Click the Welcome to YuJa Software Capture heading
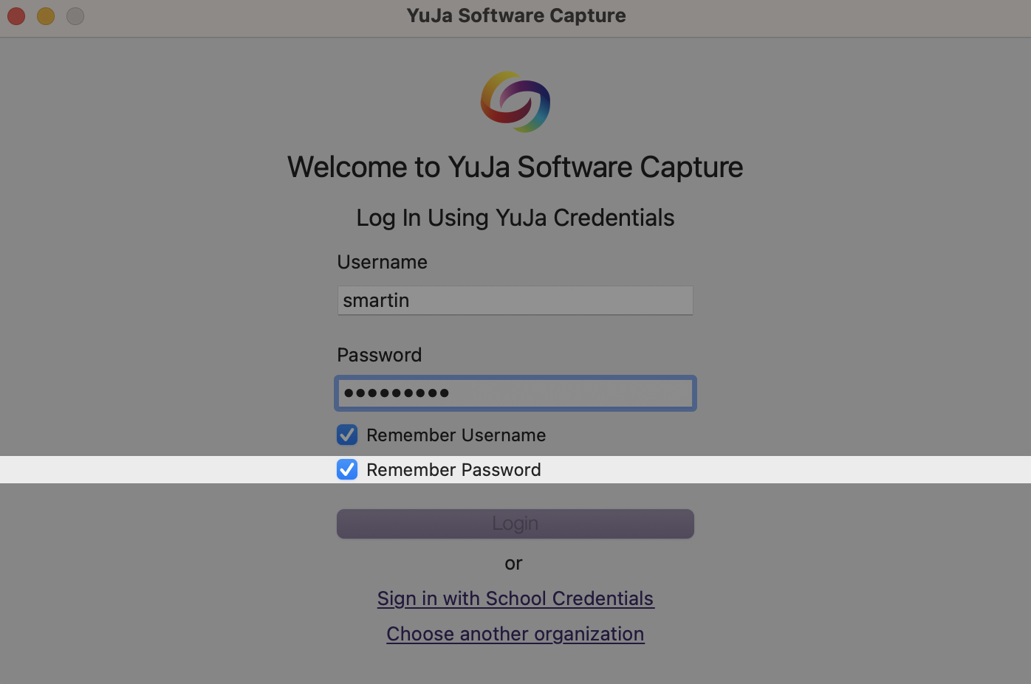This screenshot has width=1031, height=684. coord(515,167)
